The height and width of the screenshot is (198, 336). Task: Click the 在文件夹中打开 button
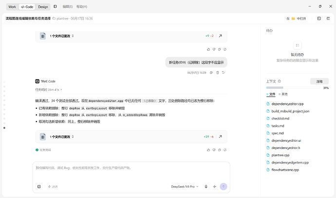[296, 18]
